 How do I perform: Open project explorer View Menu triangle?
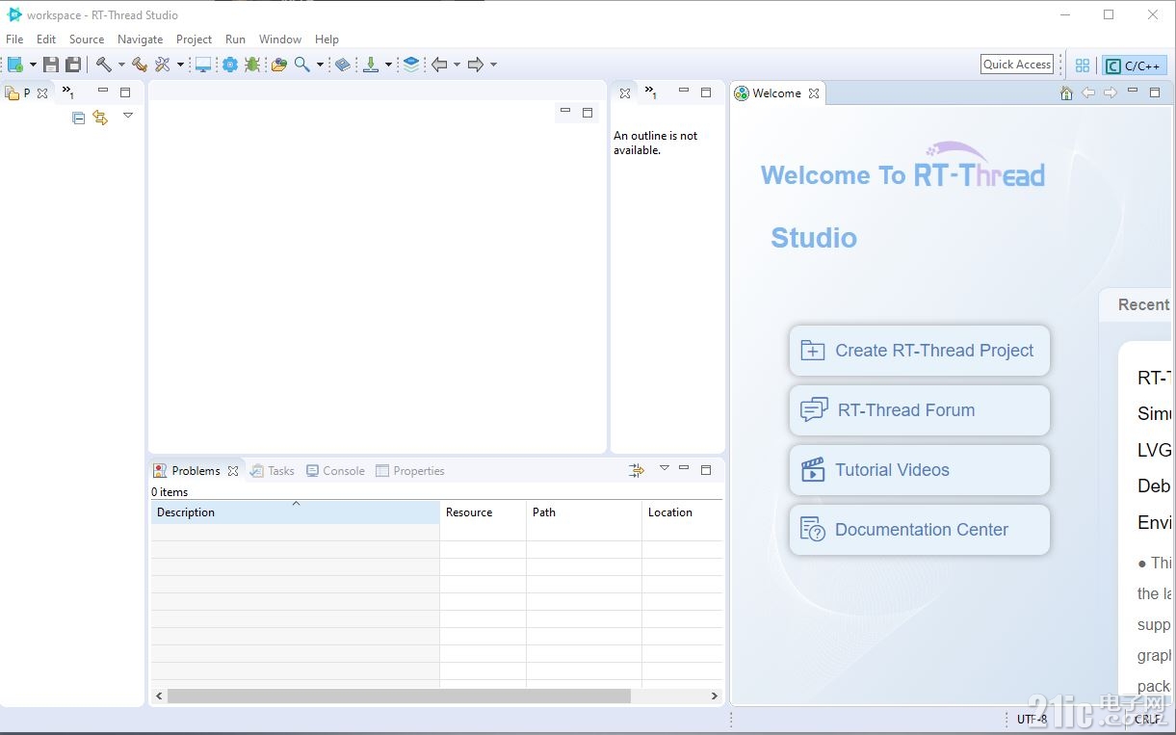coord(128,116)
